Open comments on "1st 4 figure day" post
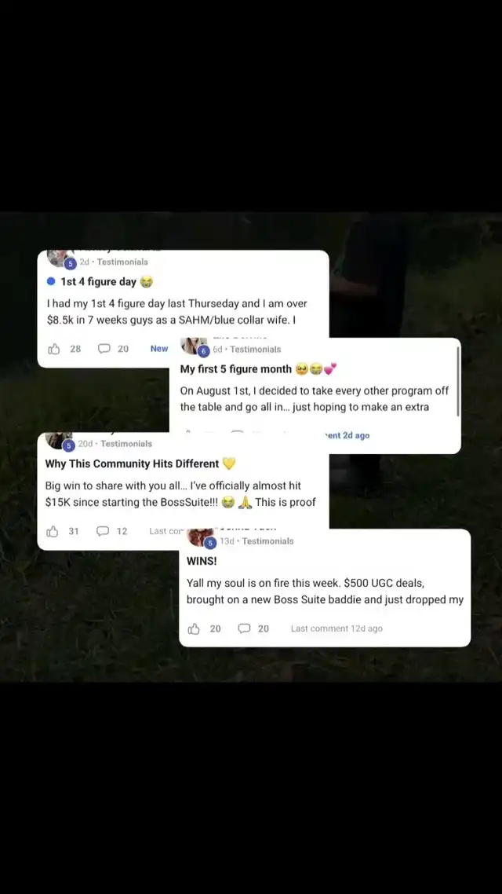Screen dimensions: 502x894 click(104, 349)
